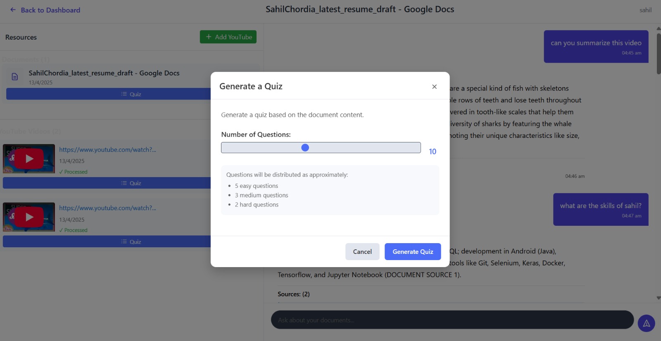Click the Add YouTube button

(x=228, y=37)
